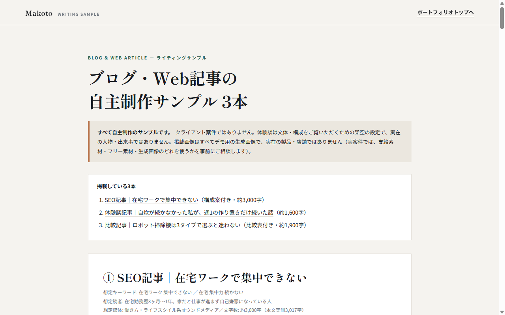This screenshot has height=315, width=505.
Task: Click the scrollbar up arrow
Action: (x=502, y=3)
